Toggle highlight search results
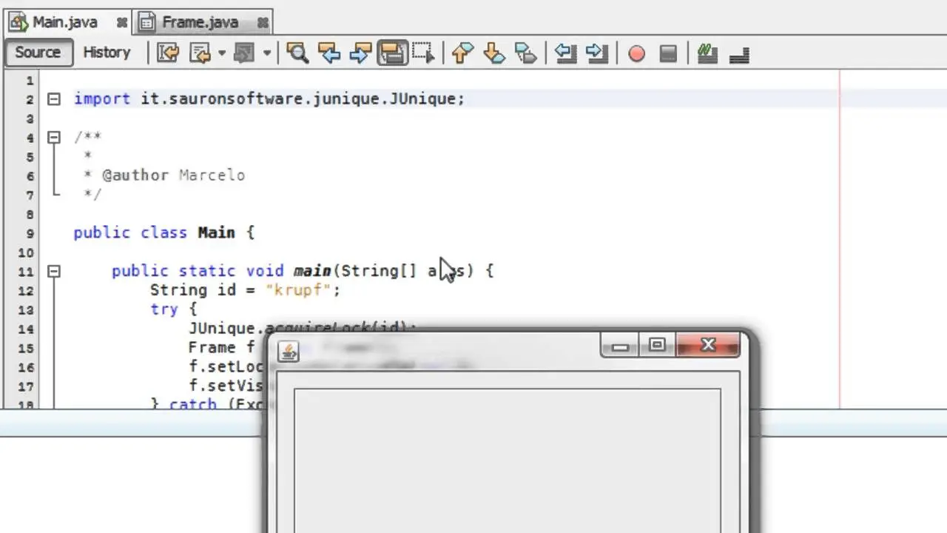Viewport: 947px width, 533px height. coord(391,53)
